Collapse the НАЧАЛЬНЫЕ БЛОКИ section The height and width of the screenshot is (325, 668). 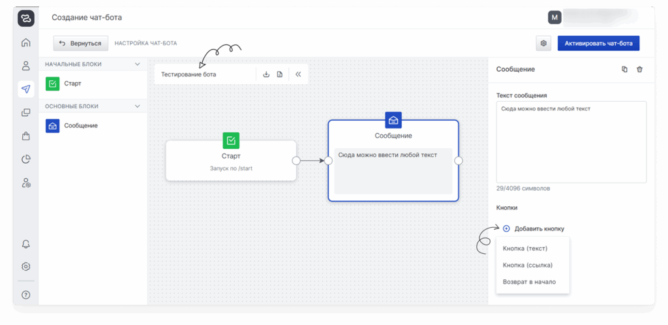137,64
